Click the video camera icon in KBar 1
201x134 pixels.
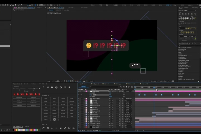coord(52,87)
